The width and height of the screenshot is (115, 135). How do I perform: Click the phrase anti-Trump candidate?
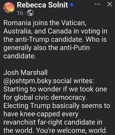(49, 39)
